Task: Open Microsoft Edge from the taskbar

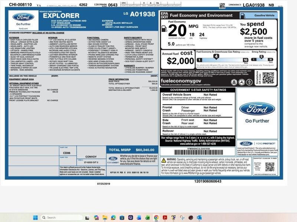Action: point(113,218)
